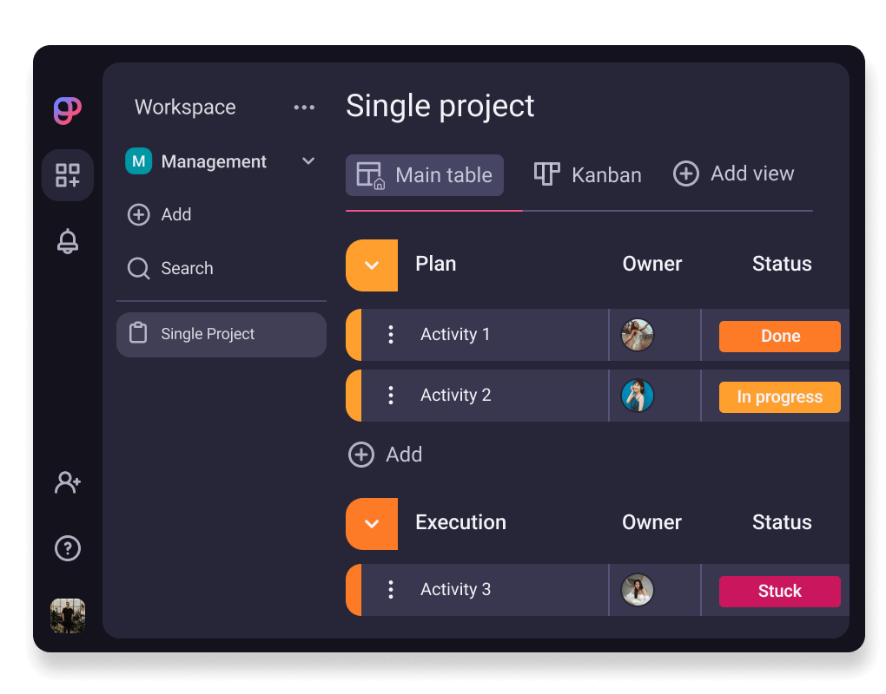Click Add in the Workspace sidebar

tap(159, 214)
